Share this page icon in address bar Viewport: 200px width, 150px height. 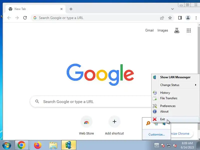[162, 18]
